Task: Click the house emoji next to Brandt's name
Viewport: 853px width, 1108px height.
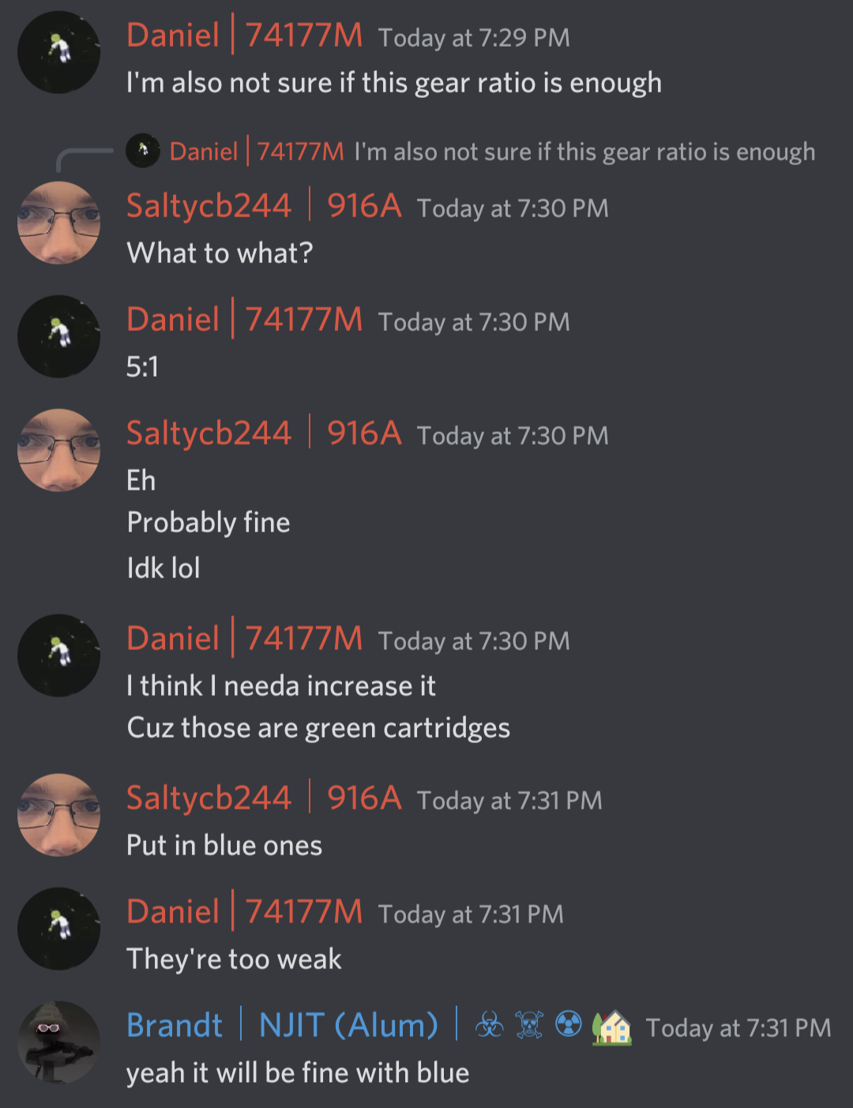Action: 612,1026
